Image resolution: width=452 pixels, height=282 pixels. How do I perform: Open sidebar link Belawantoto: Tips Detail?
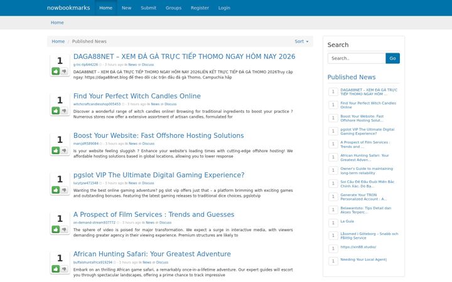tap(366, 210)
